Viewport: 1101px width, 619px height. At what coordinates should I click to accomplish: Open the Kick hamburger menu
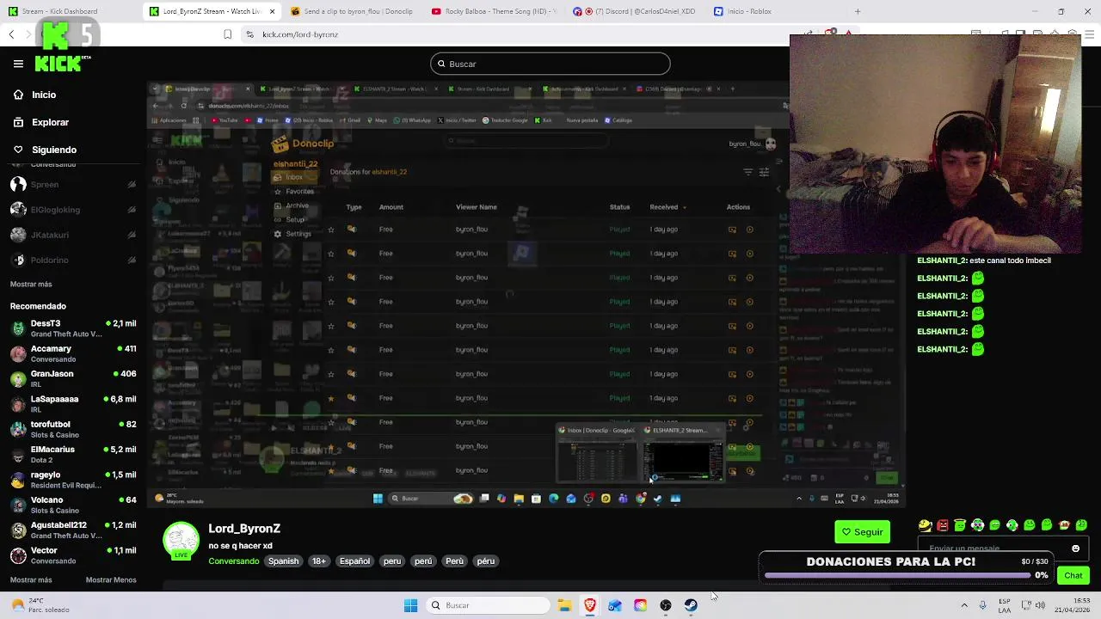tap(18, 64)
